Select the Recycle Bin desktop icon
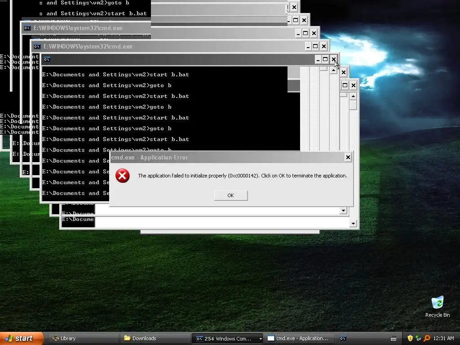460x345 pixels. [438, 306]
